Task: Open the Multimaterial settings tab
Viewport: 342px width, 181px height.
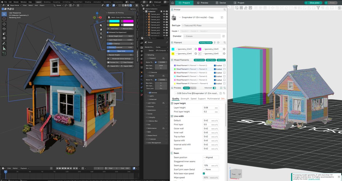Action: tap(213, 99)
